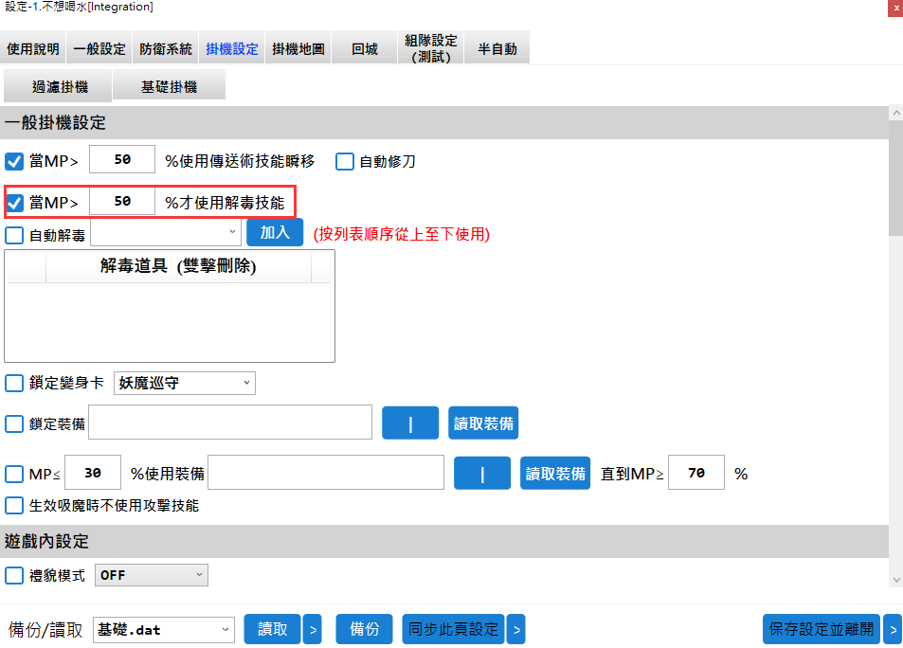This screenshot has height=648, width=903.
Task: Switch to 組隊設定(測試) tab
Action: coord(431,48)
